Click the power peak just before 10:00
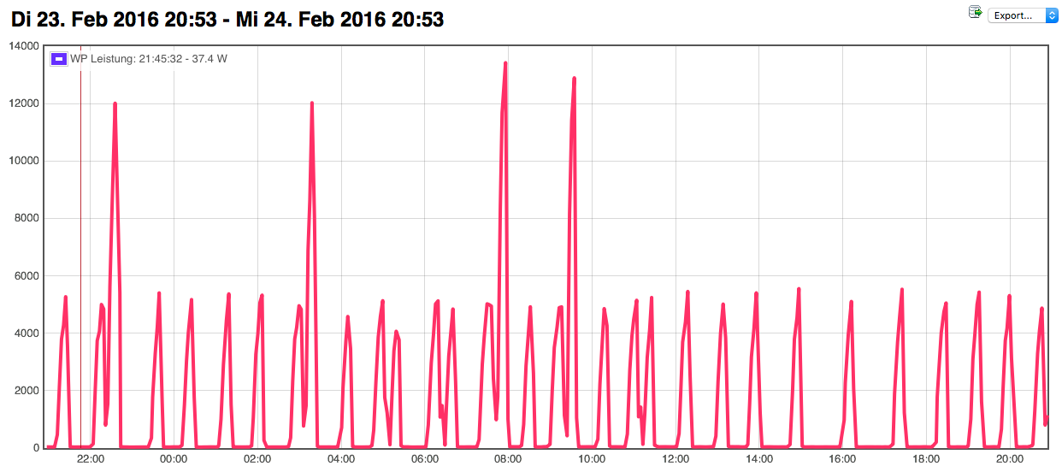Image resolution: width=1062 pixels, height=472 pixels. pos(574,79)
